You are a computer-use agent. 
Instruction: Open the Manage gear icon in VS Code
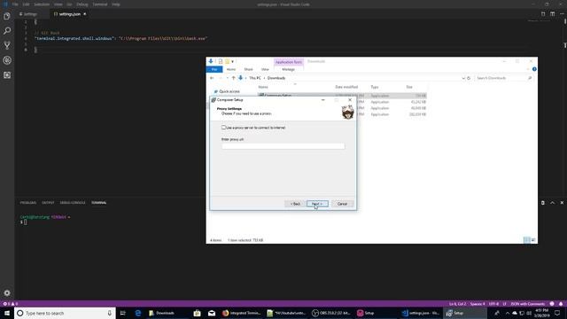(x=7, y=293)
